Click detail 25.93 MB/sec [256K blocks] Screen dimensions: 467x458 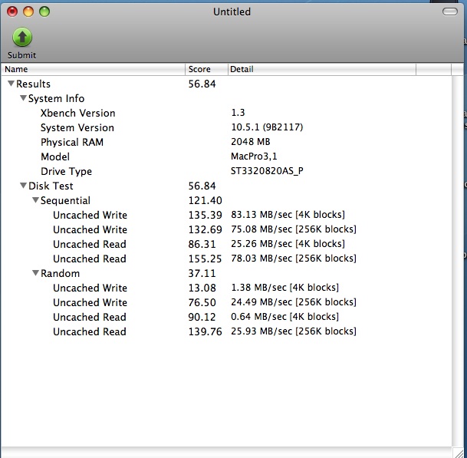coord(294,331)
